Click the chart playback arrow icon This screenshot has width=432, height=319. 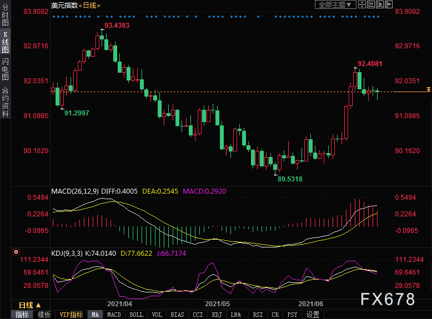[380, 4]
